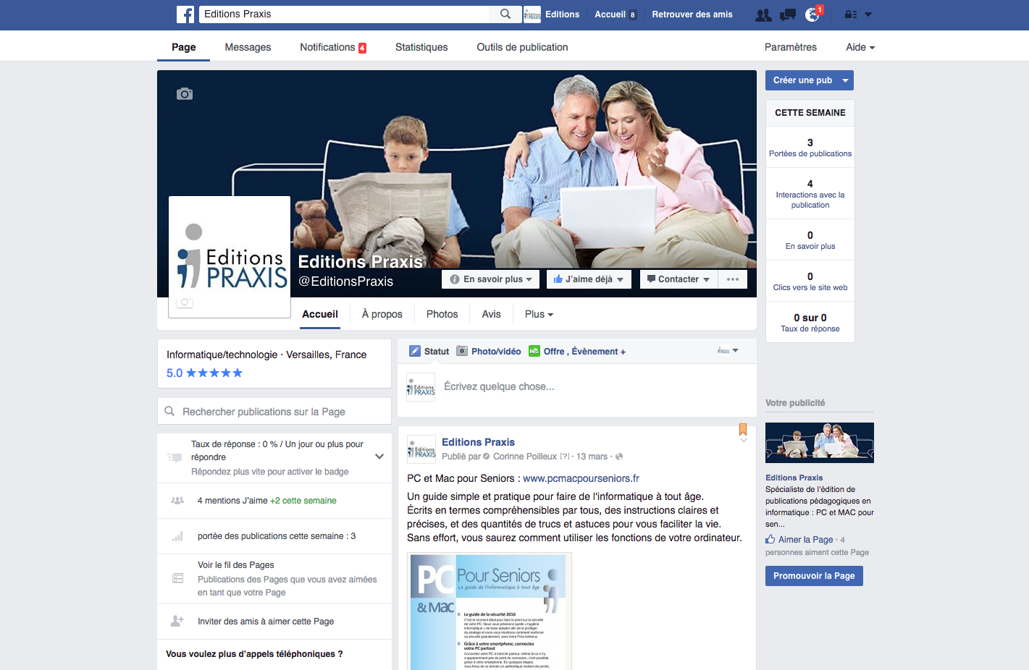Viewport: 1029px width, 670px height.
Task: Expand the Plus tab dropdown
Action: [539, 314]
